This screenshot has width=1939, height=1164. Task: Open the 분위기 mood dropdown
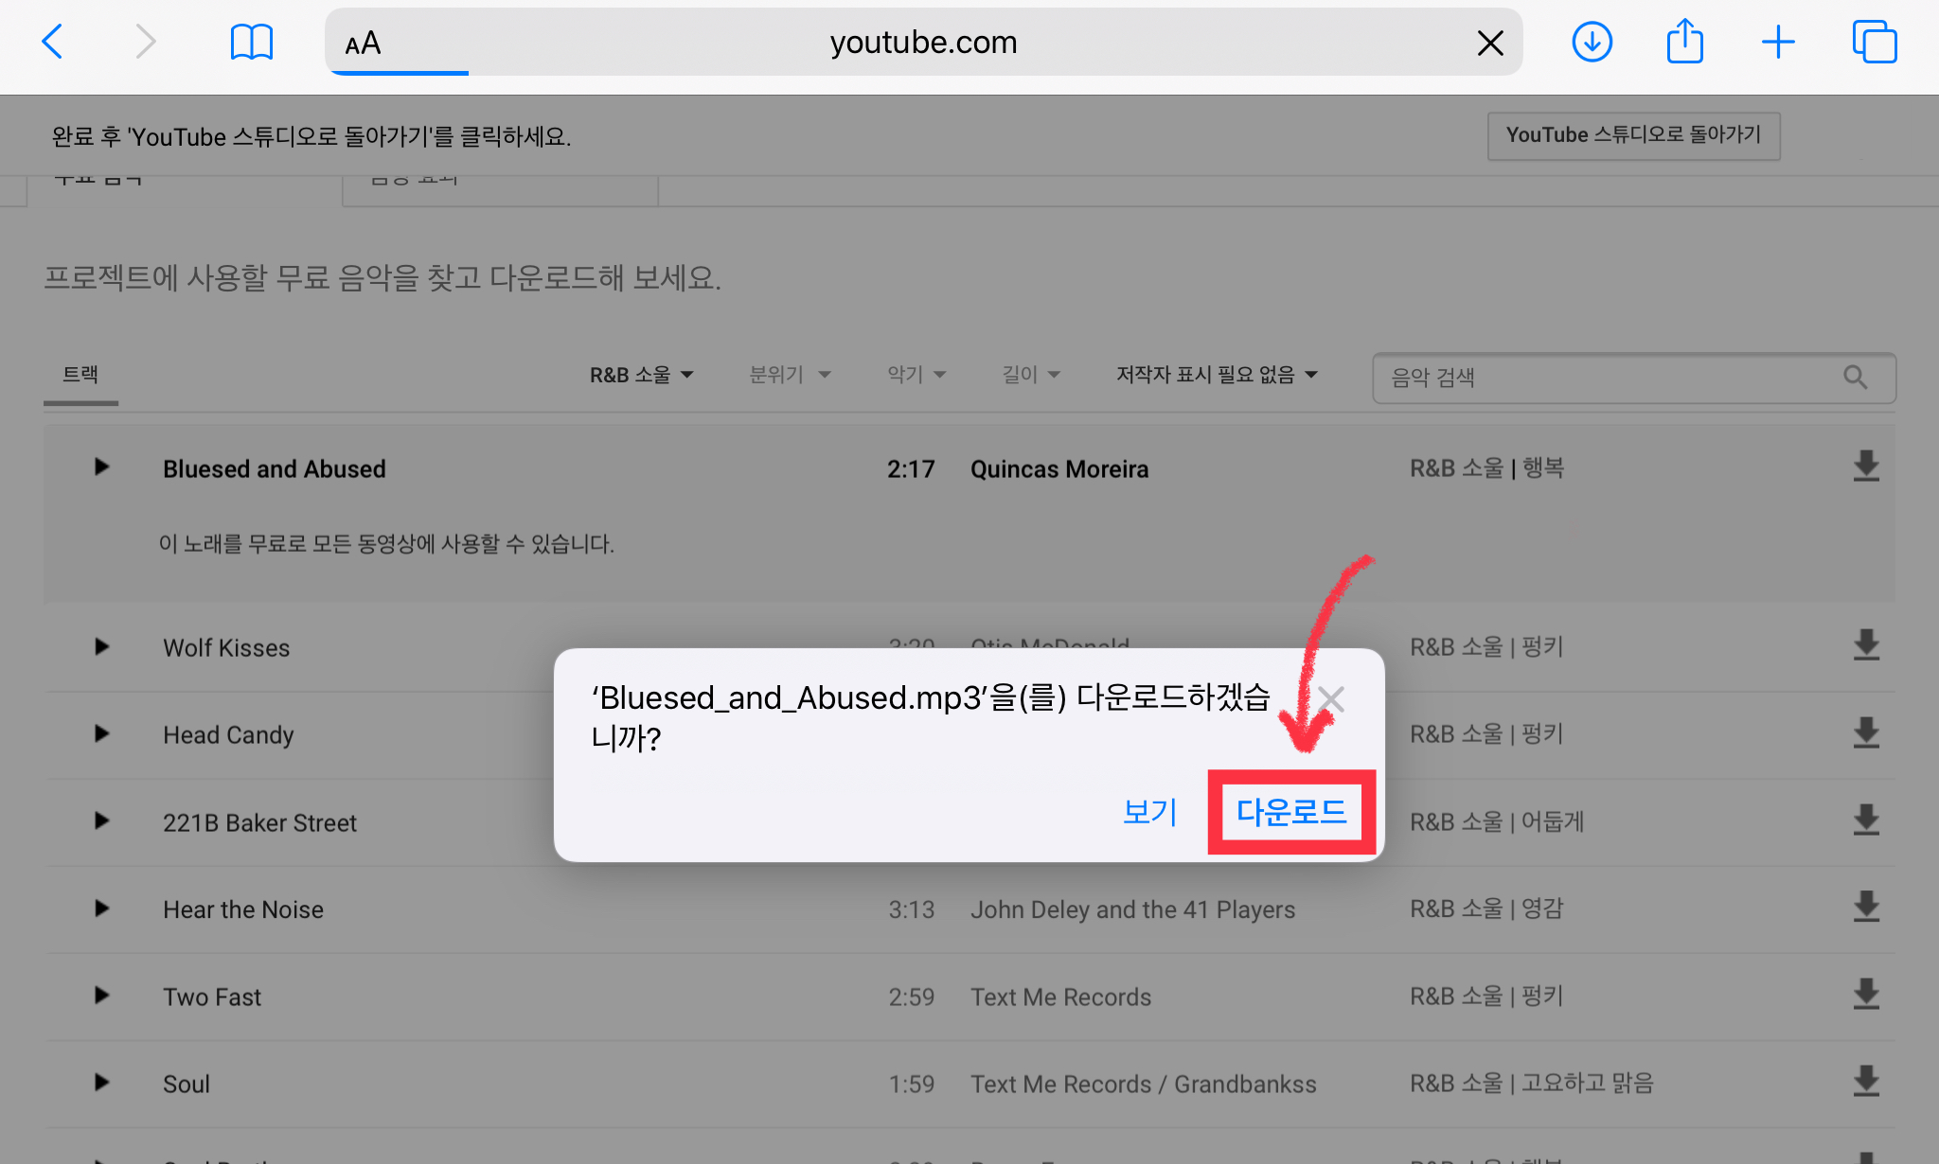[789, 375]
